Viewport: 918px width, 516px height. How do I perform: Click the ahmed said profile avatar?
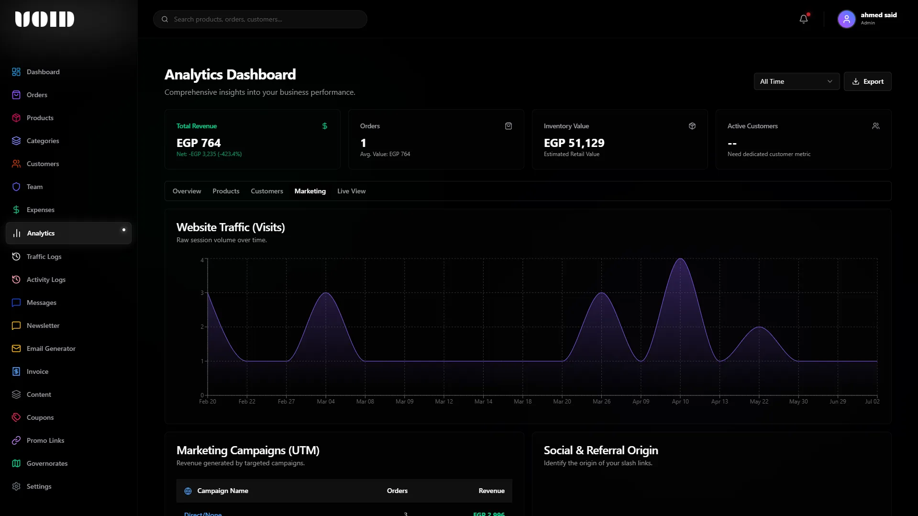point(846,19)
